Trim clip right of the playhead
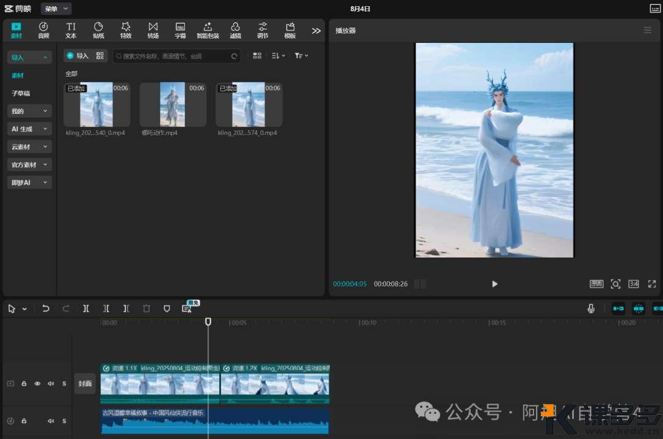 tap(126, 308)
